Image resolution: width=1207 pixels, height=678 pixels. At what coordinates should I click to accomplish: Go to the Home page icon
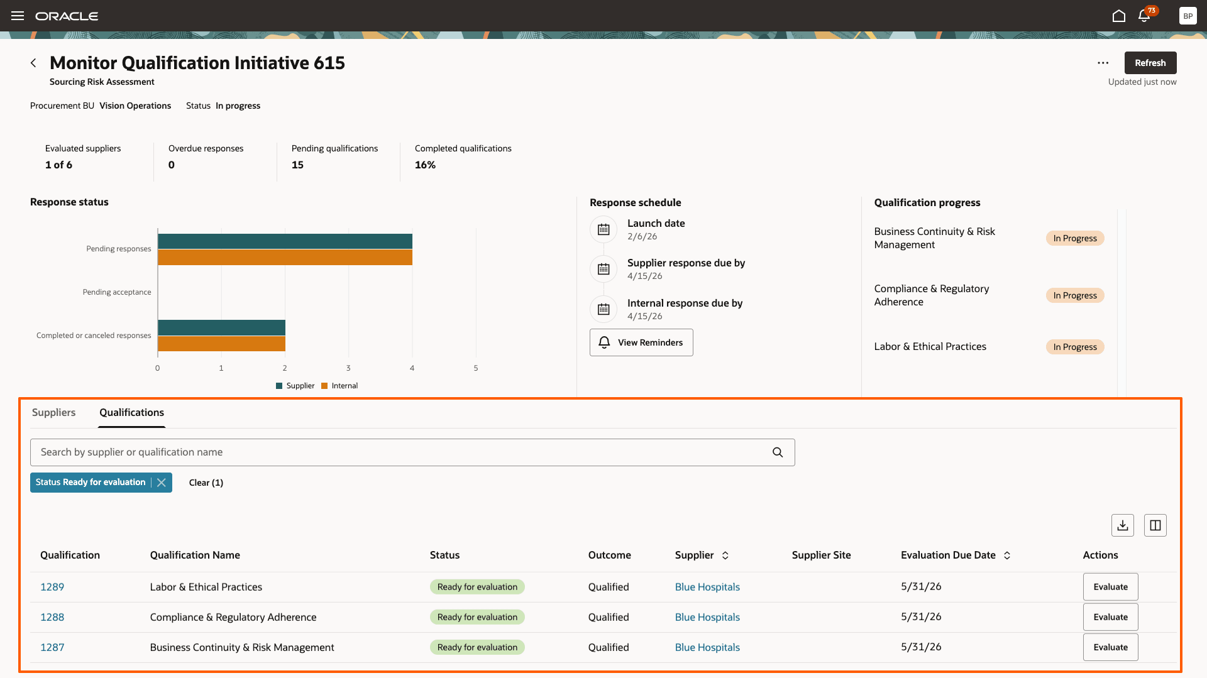[x=1118, y=16]
